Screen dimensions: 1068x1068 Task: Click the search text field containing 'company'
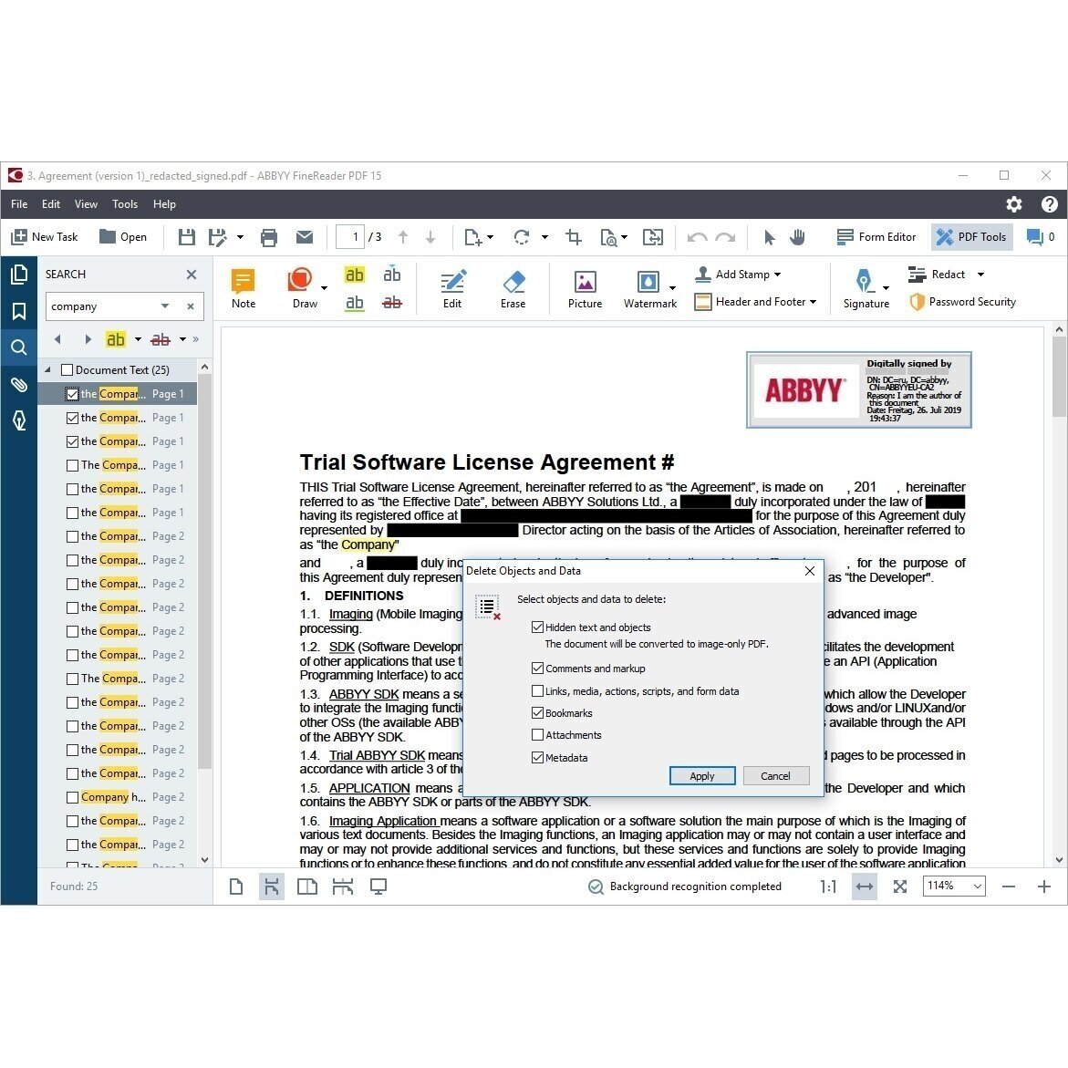pos(102,306)
